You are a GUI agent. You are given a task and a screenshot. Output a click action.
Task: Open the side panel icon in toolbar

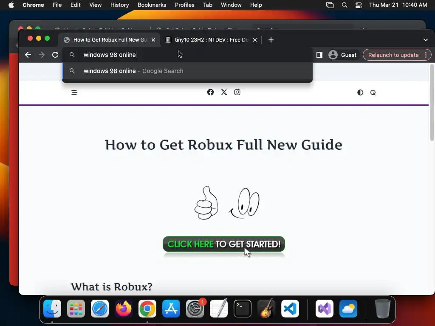[x=319, y=55]
